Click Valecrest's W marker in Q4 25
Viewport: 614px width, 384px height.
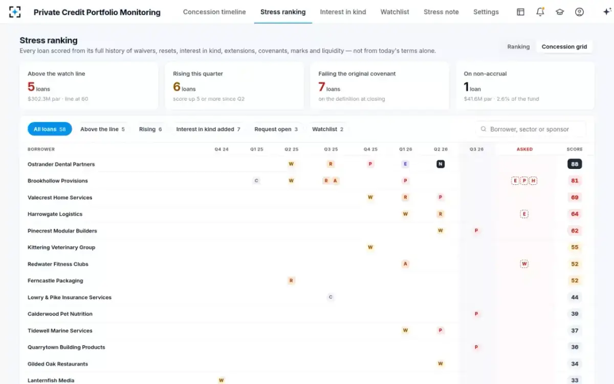point(370,197)
